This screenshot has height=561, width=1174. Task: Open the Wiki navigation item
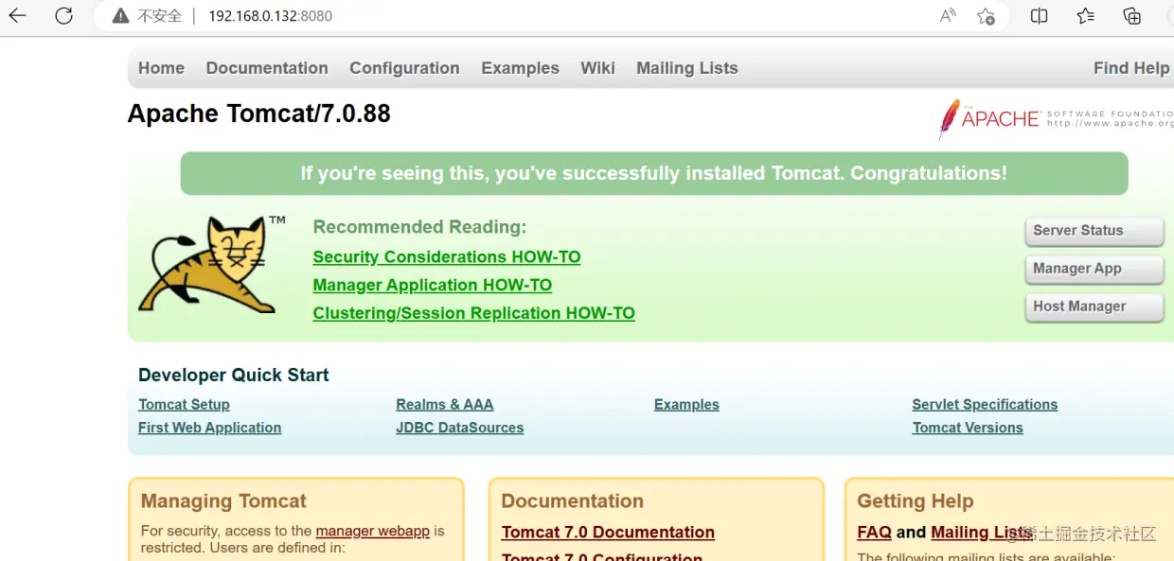(x=597, y=68)
